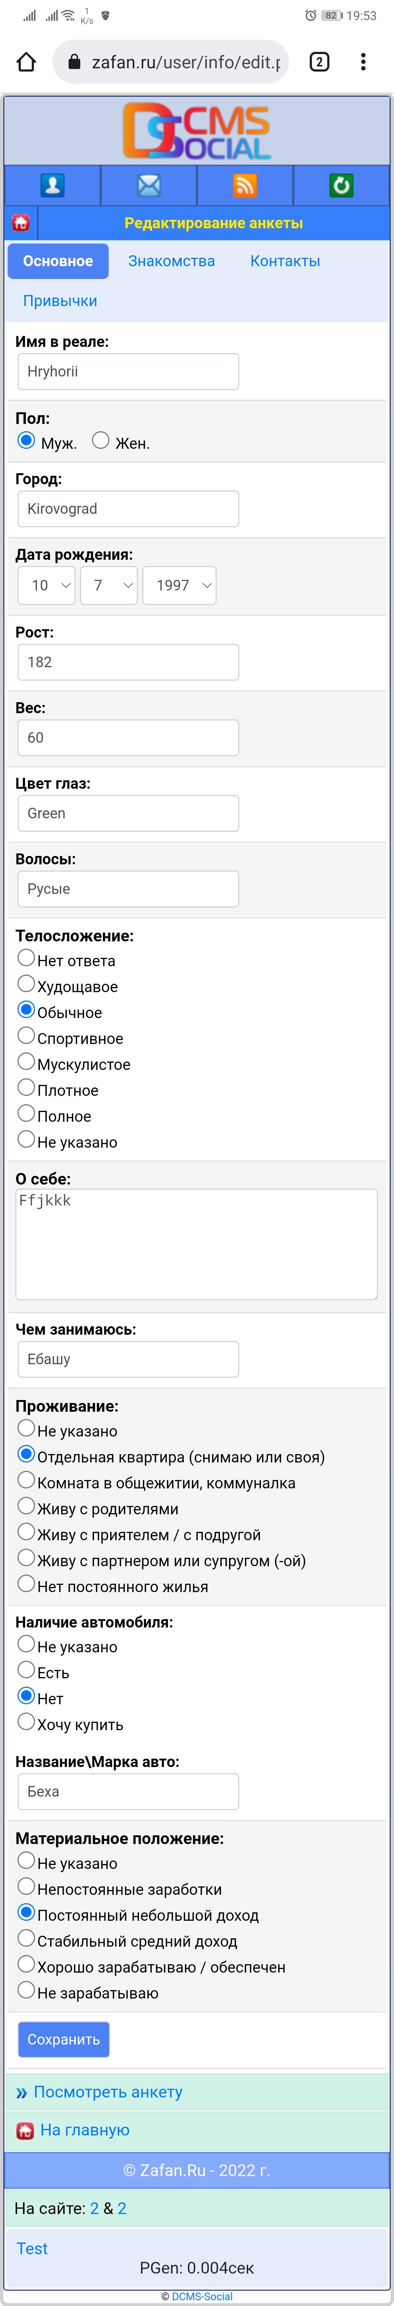Open browser home icon
This screenshot has width=394, height=2306.
click(26, 62)
